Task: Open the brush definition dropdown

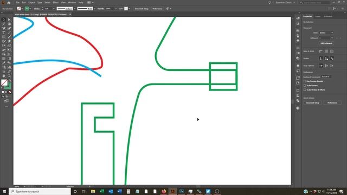Action: [x=94, y=9]
